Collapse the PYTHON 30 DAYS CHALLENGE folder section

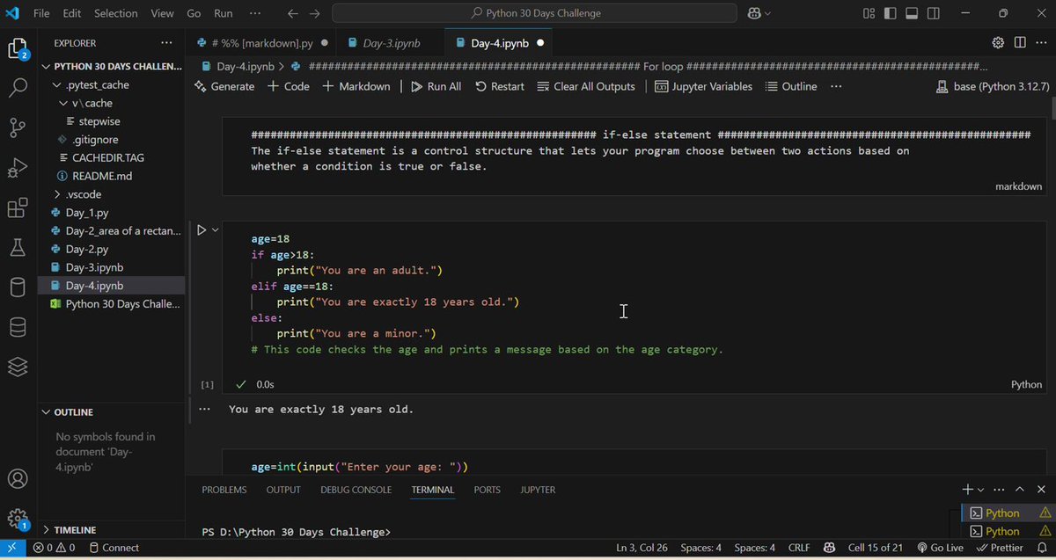click(113, 66)
